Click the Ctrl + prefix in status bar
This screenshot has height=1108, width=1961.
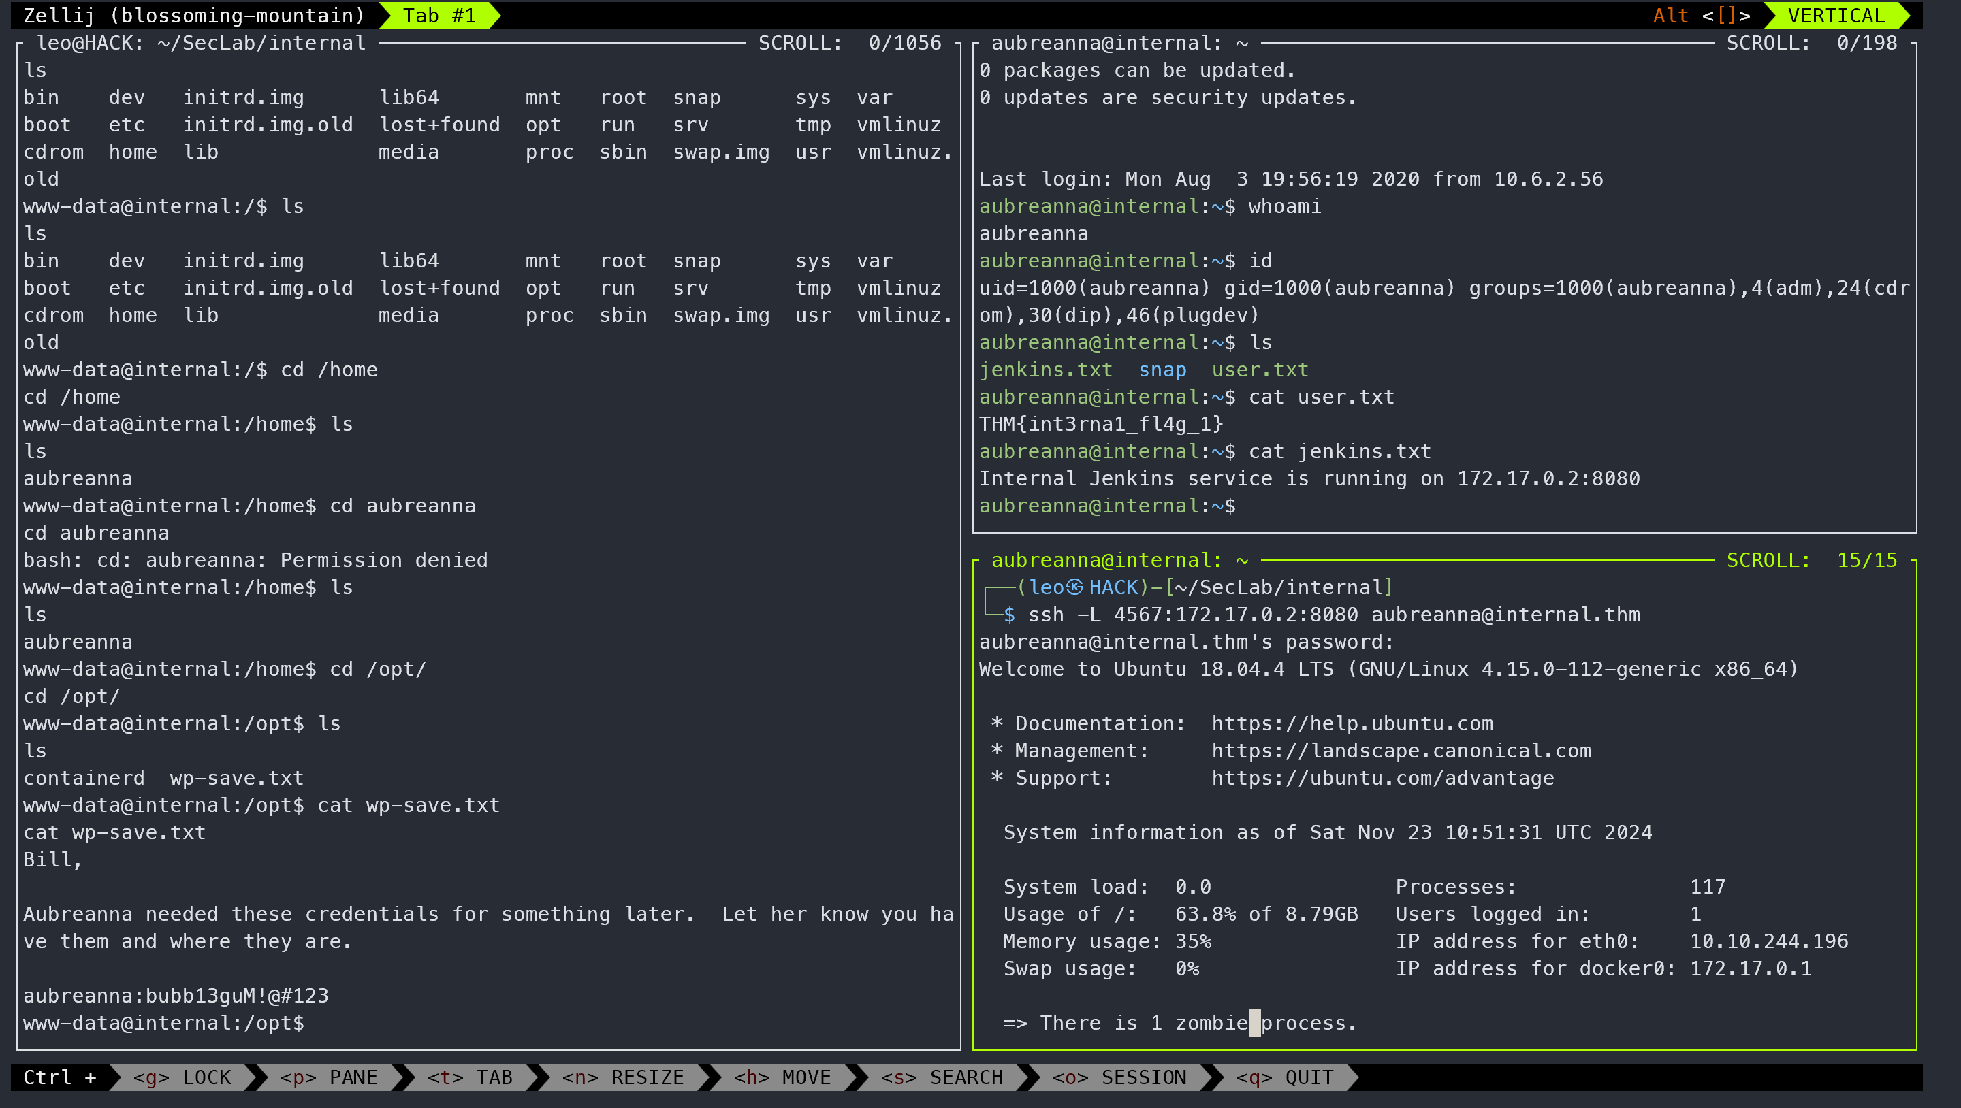coord(60,1077)
